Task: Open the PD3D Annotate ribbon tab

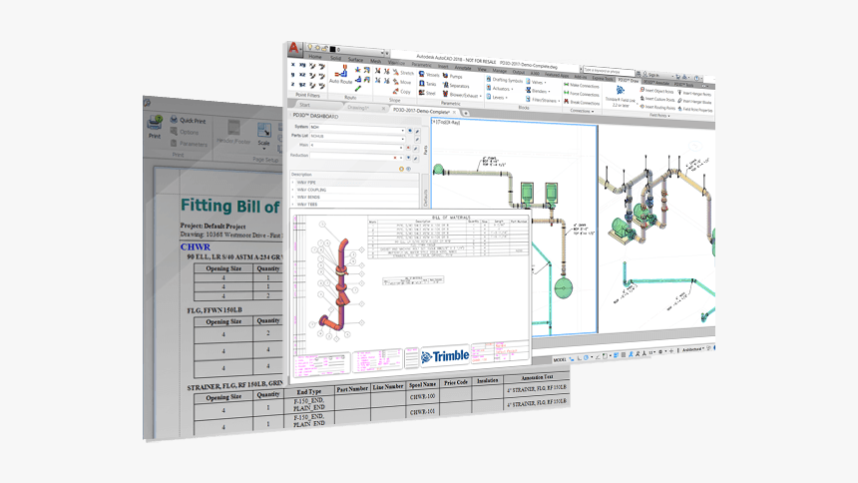Action: tap(655, 83)
